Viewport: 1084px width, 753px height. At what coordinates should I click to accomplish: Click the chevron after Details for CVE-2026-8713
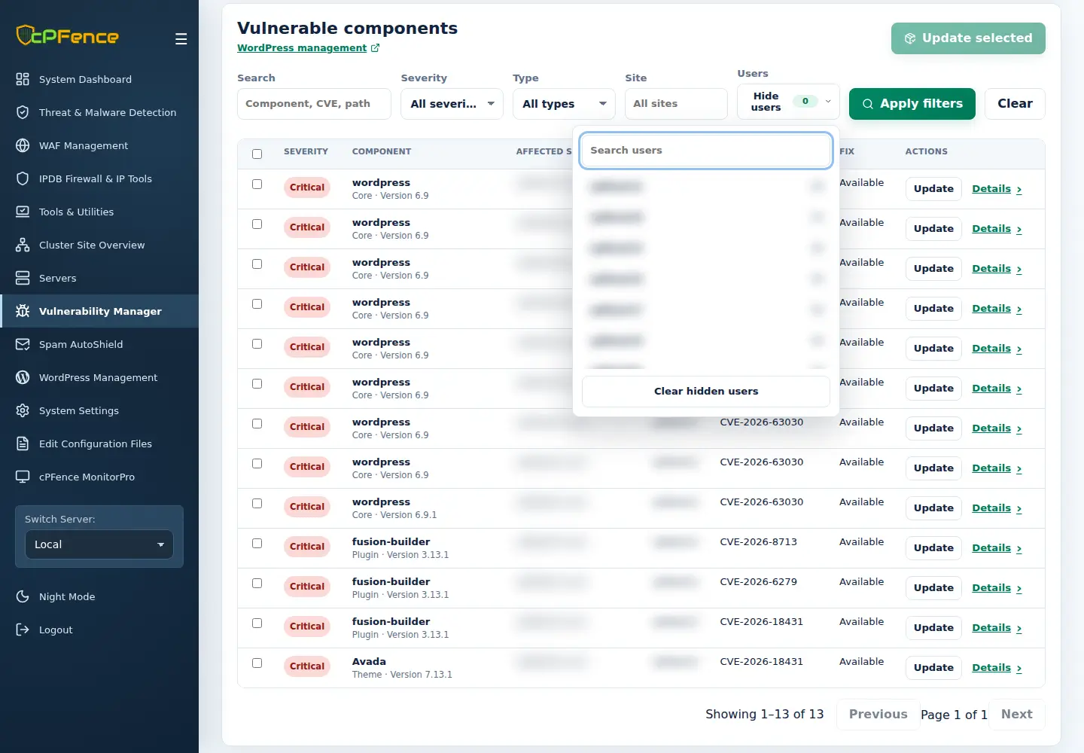(x=1019, y=549)
